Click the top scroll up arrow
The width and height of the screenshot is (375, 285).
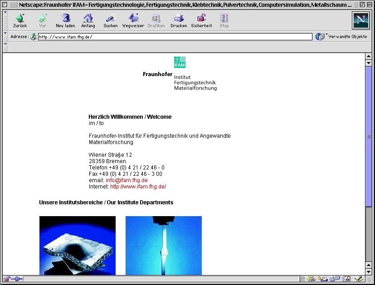point(369,56)
